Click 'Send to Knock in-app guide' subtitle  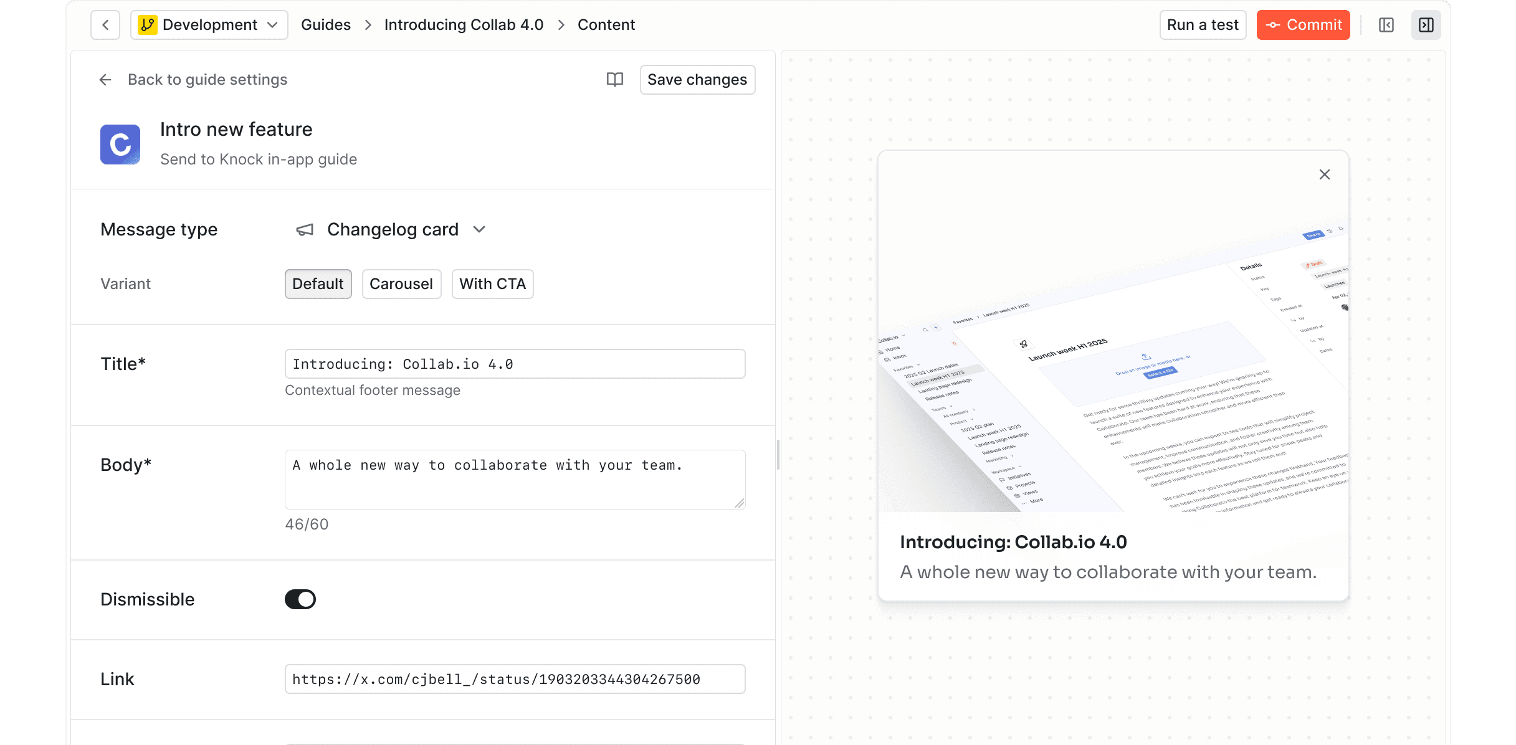259,159
